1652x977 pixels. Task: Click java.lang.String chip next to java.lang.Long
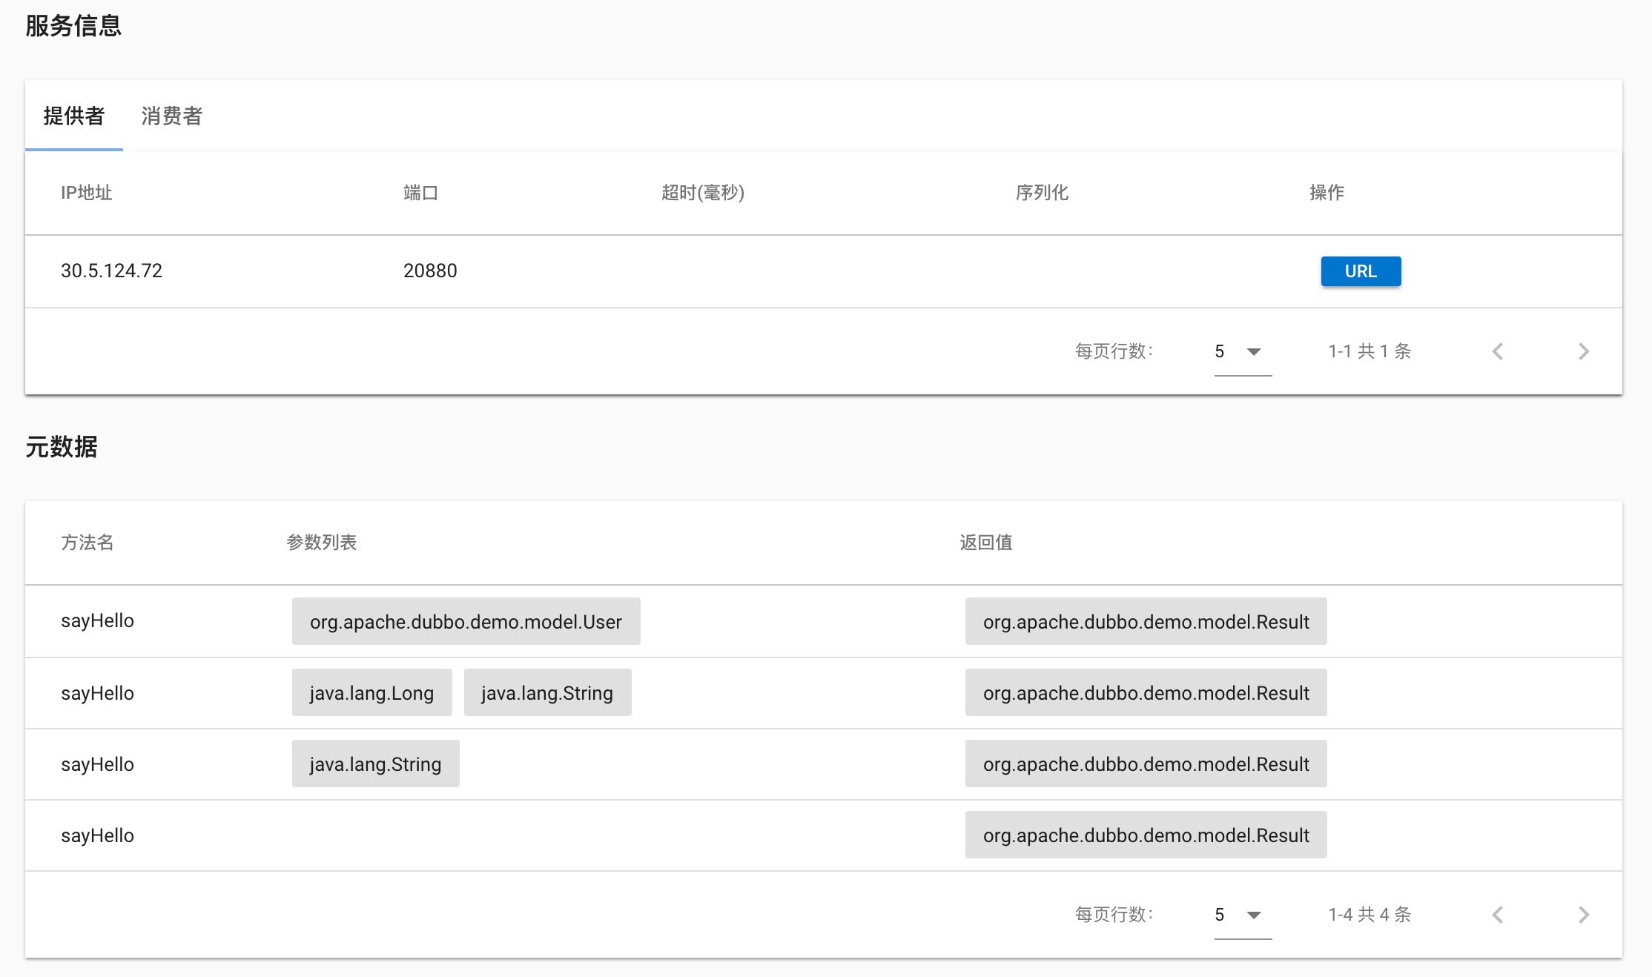pyautogui.click(x=547, y=693)
